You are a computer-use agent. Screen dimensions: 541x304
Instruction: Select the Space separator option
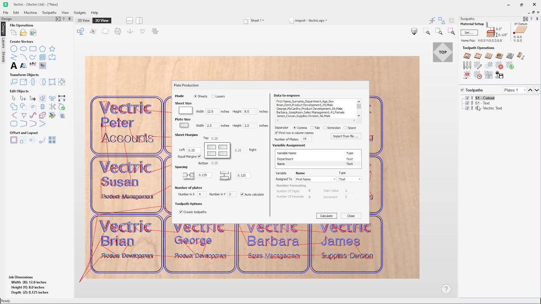[x=345, y=128]
